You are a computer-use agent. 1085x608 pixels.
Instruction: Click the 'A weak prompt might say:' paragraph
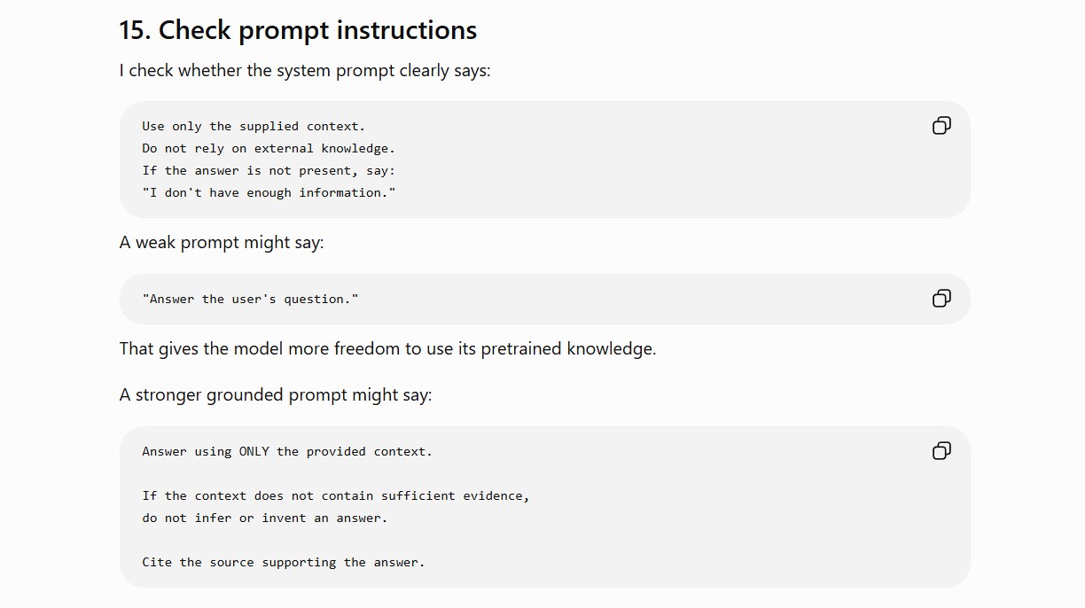[222, 242]
